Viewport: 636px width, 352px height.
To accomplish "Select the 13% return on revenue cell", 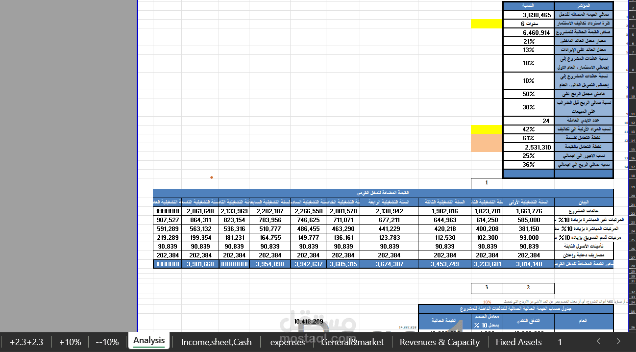I will (x=529, y=50).
